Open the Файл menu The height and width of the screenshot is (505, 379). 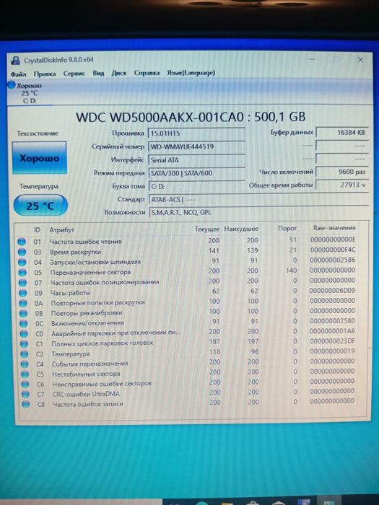coord(18,74)
